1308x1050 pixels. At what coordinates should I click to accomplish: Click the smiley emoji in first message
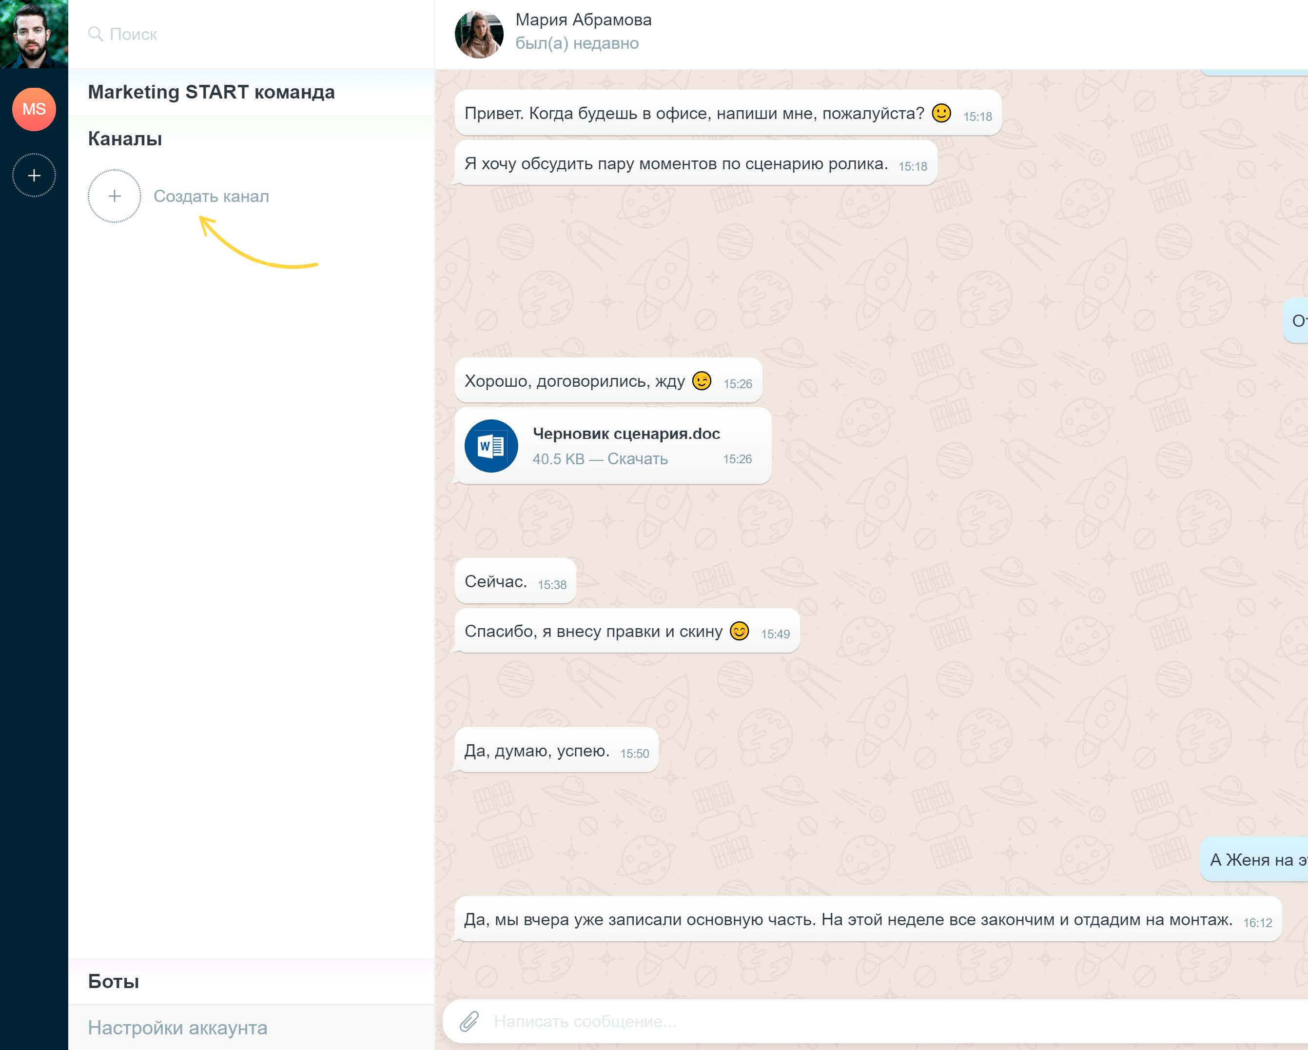(x=941, y=113)
